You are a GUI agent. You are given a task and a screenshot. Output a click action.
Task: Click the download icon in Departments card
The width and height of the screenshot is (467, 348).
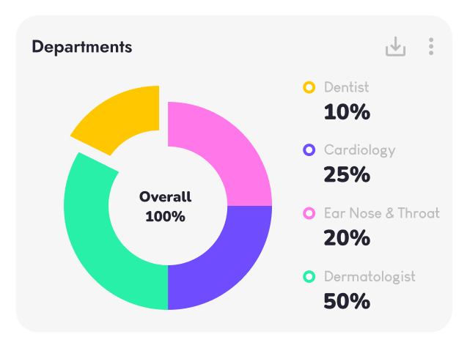[x=396, y=46]
